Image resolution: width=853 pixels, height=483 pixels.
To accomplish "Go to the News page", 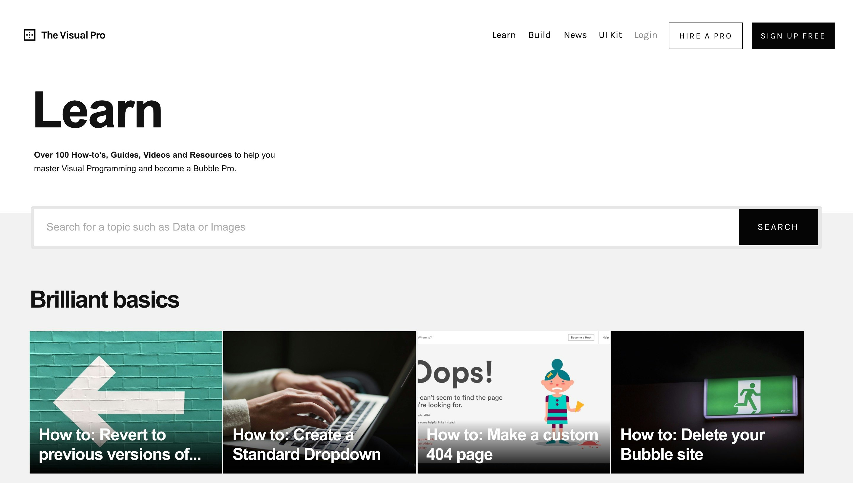I will click(x=575, y=35).
